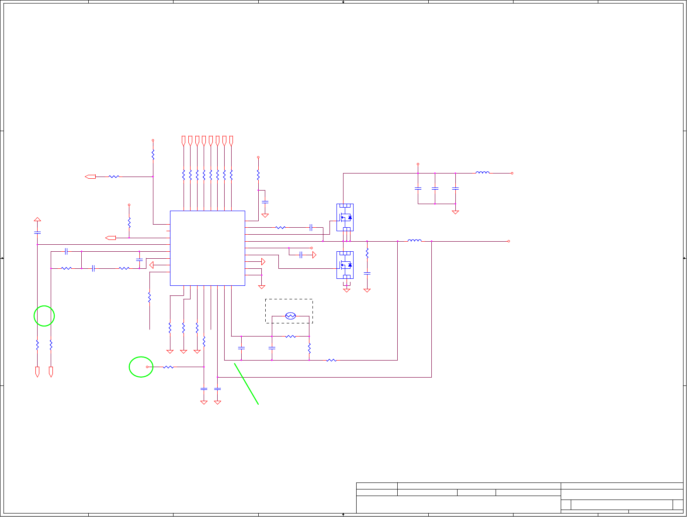Select the right off-page connector at the bottom left
This screenshot has width=687, height=517.
pos(51,372)
